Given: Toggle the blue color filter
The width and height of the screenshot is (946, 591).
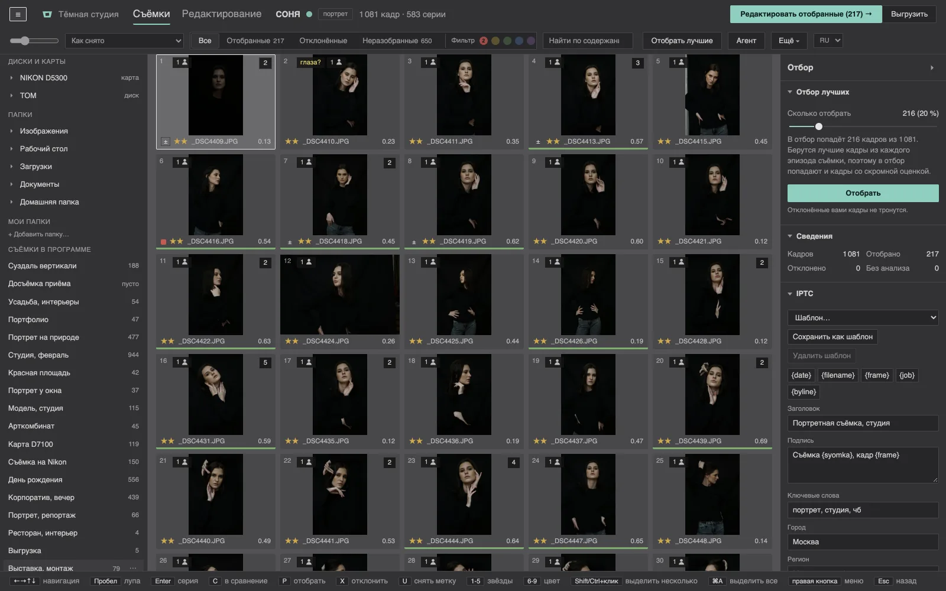Looking at the screenshot, I should tap(519, 41).
